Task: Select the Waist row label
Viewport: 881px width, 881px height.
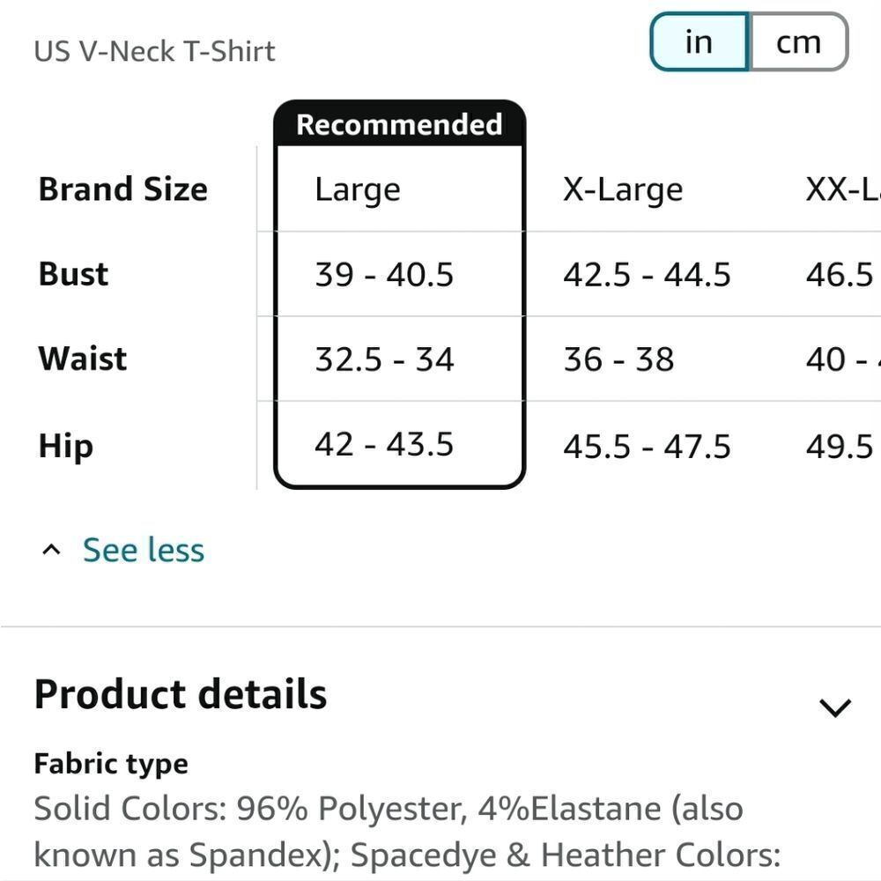Action: click(x=82, y=359)
